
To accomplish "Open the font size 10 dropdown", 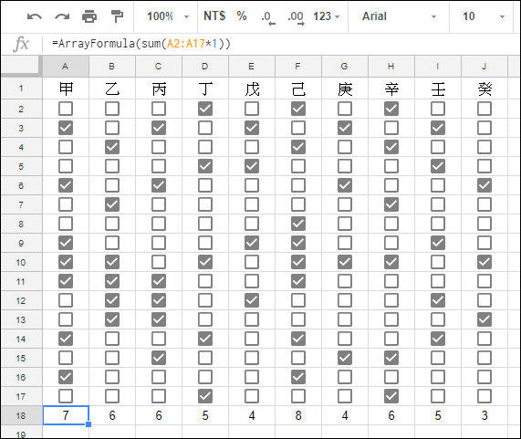I will (484, 16).
